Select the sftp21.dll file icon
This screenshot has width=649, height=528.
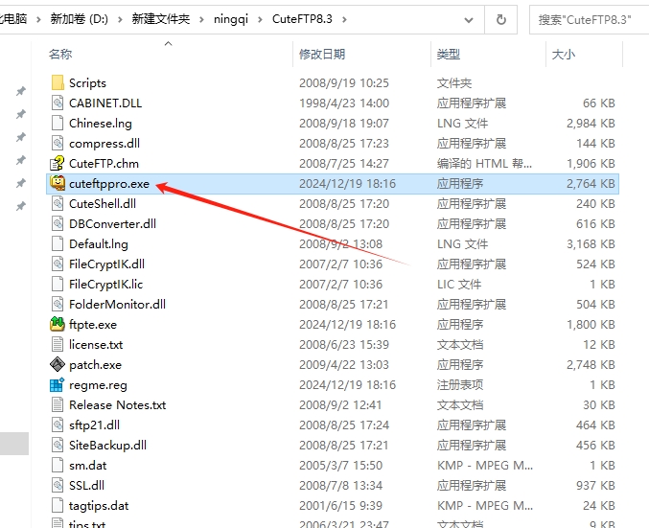pyautogui.click(x=58, y=425)
